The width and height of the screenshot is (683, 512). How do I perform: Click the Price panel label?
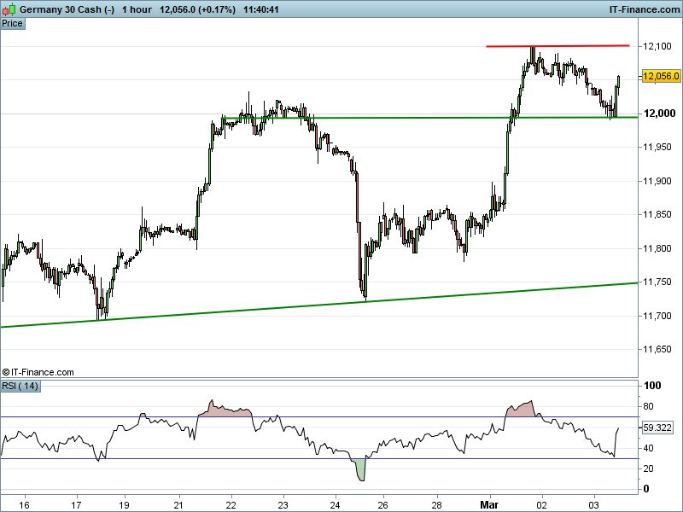coord(13,24)
